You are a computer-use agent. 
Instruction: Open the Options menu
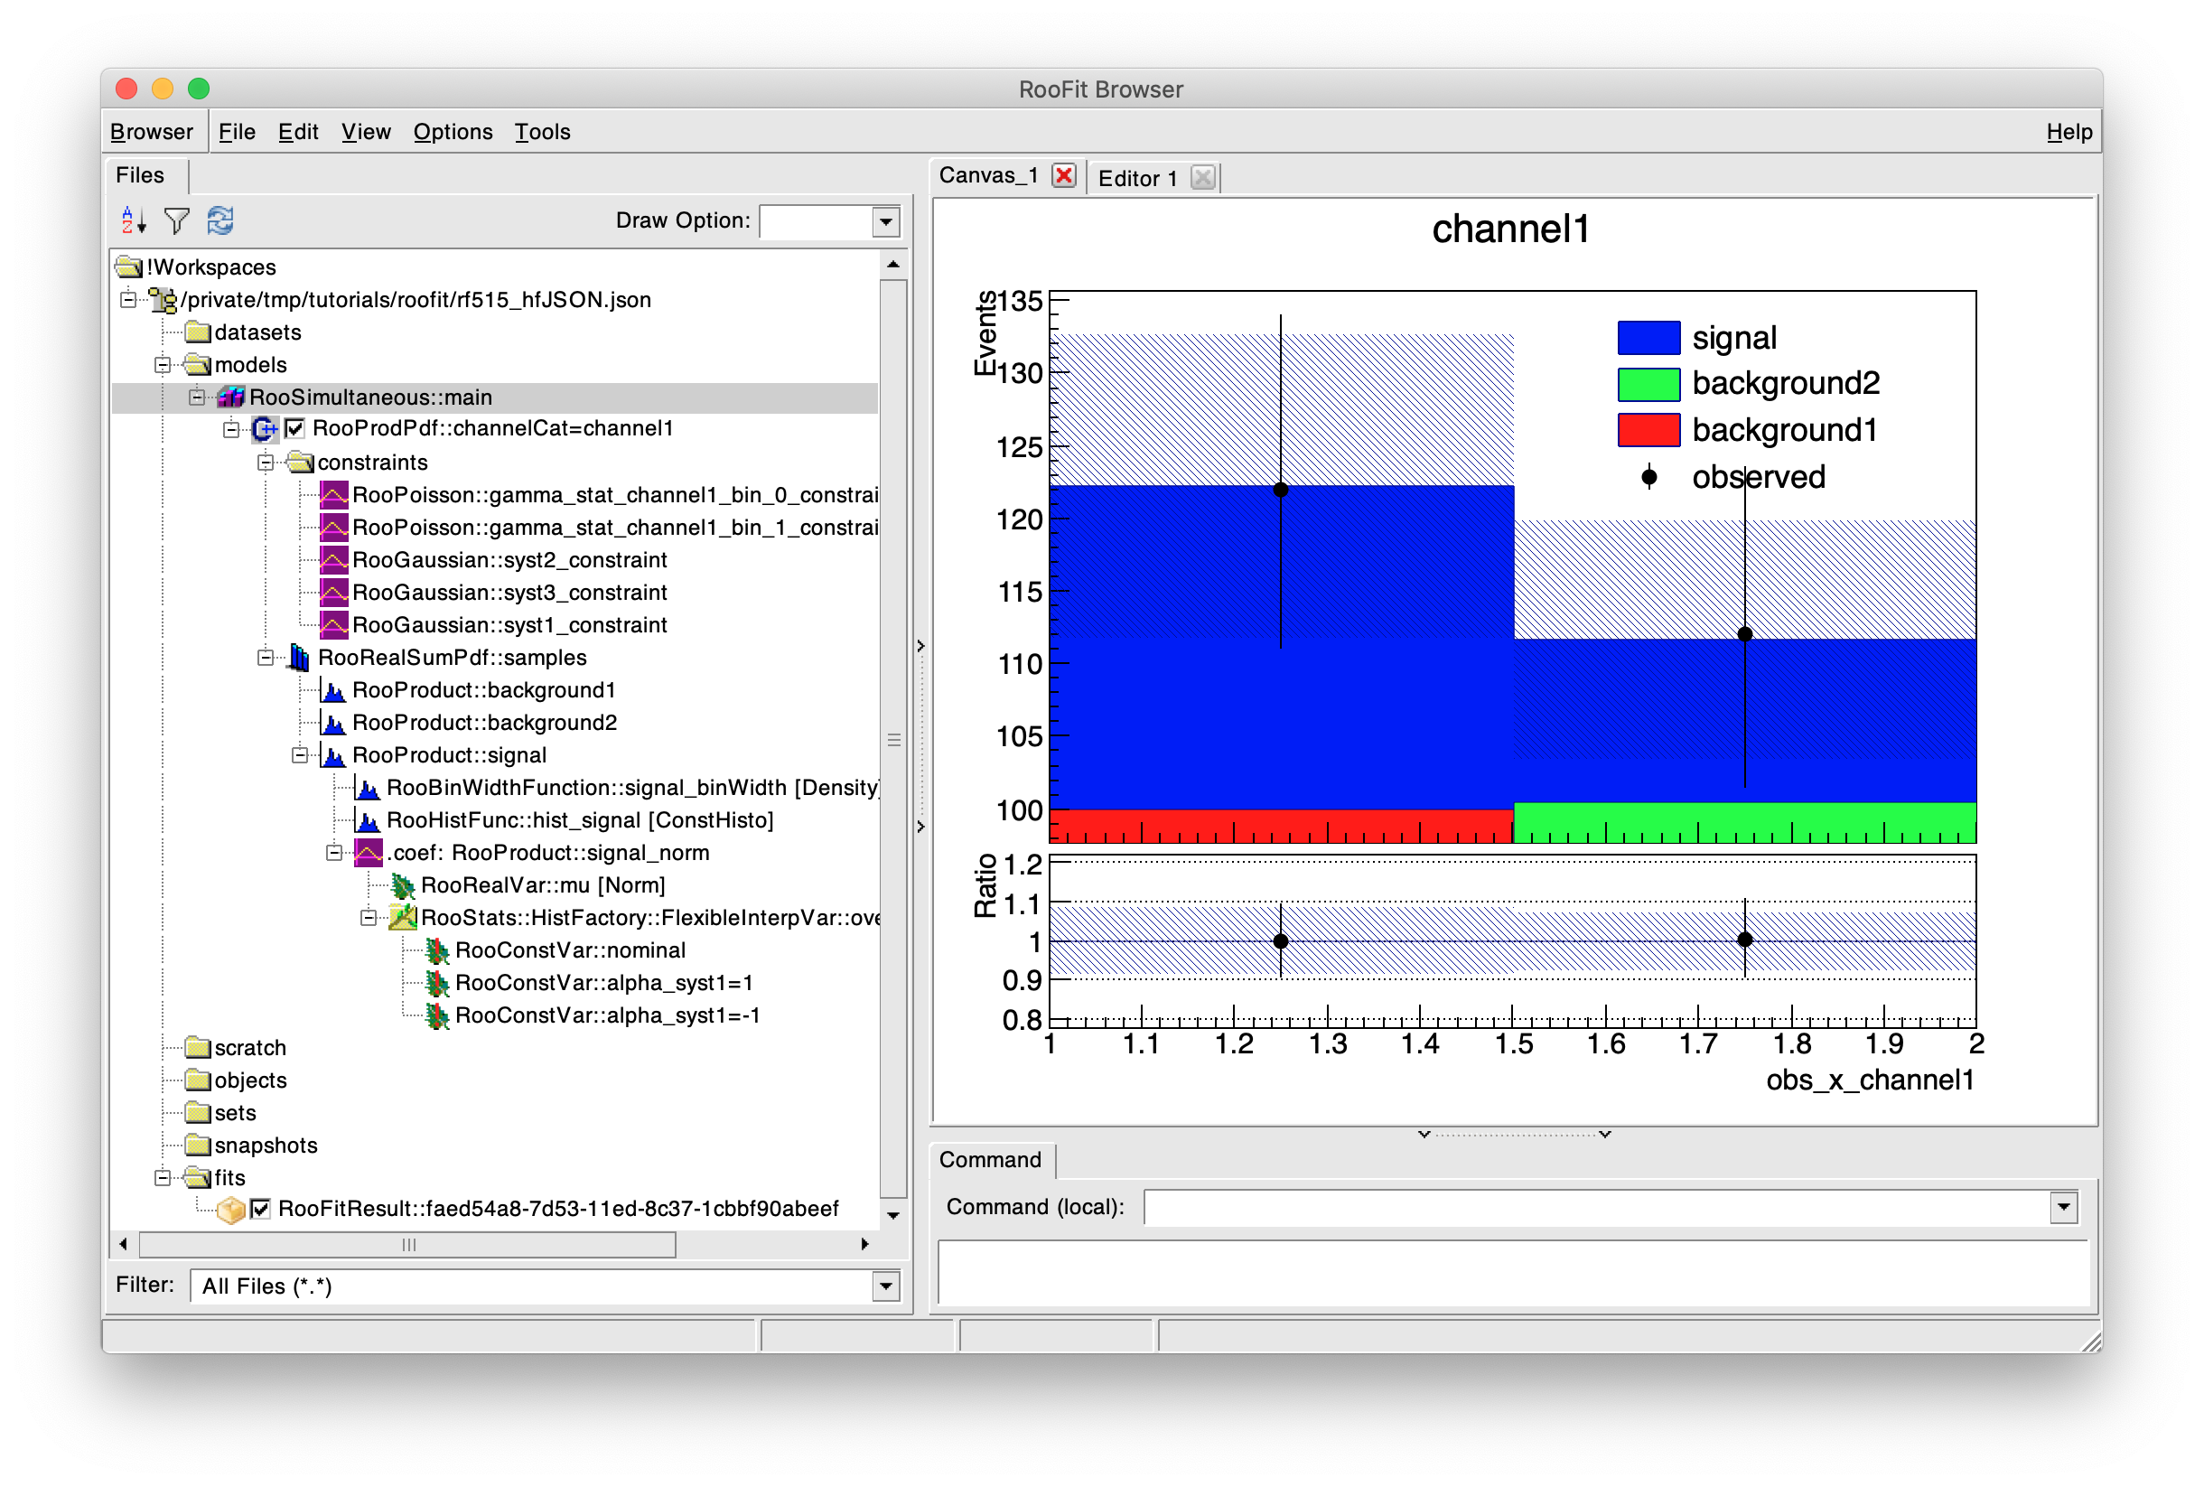(453, 132)
